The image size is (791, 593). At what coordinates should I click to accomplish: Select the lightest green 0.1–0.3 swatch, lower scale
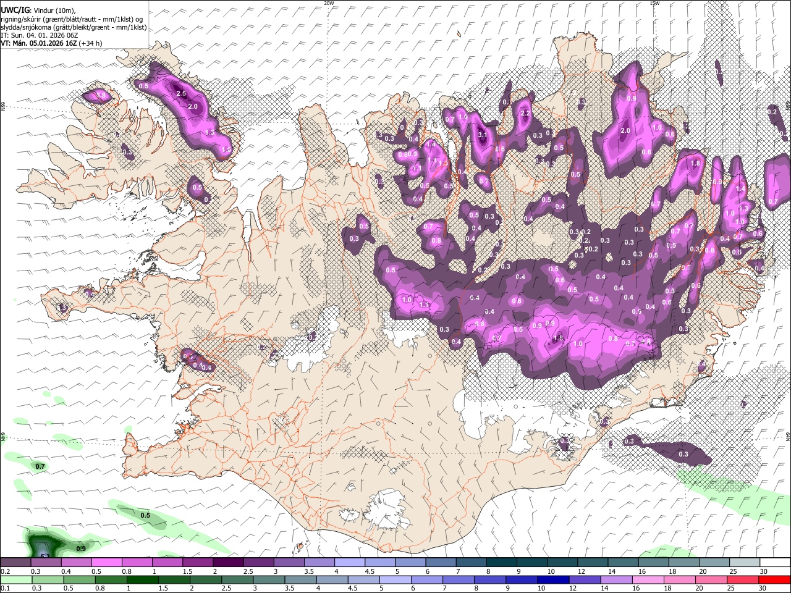click(16, 580)
